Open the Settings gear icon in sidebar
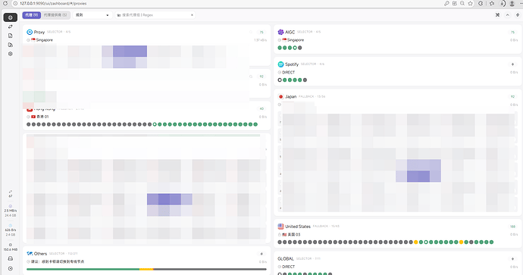The height and width of the screenshot is (275, 523). tap(11, 54)
